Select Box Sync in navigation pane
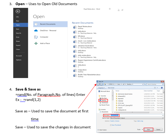Image resolution: width=168 pixels, height=138 pixels. click(103, 98)
